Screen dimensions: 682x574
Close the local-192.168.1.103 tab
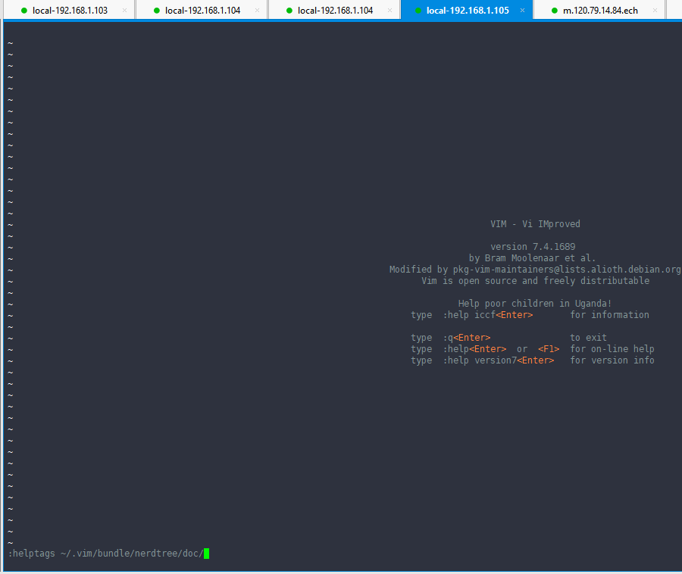click(x=125, y=11)
